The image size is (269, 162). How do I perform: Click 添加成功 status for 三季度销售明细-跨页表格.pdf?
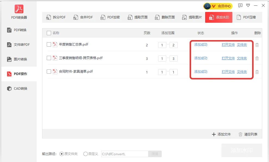201,58
